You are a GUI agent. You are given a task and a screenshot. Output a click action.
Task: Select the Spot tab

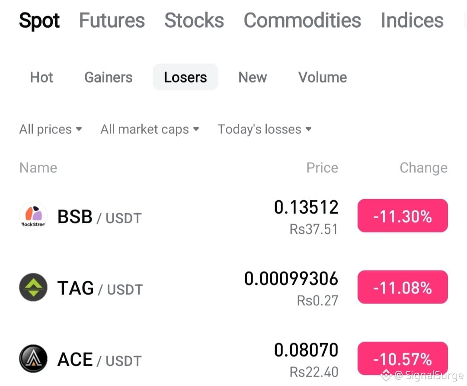click(x=39, y=21)
